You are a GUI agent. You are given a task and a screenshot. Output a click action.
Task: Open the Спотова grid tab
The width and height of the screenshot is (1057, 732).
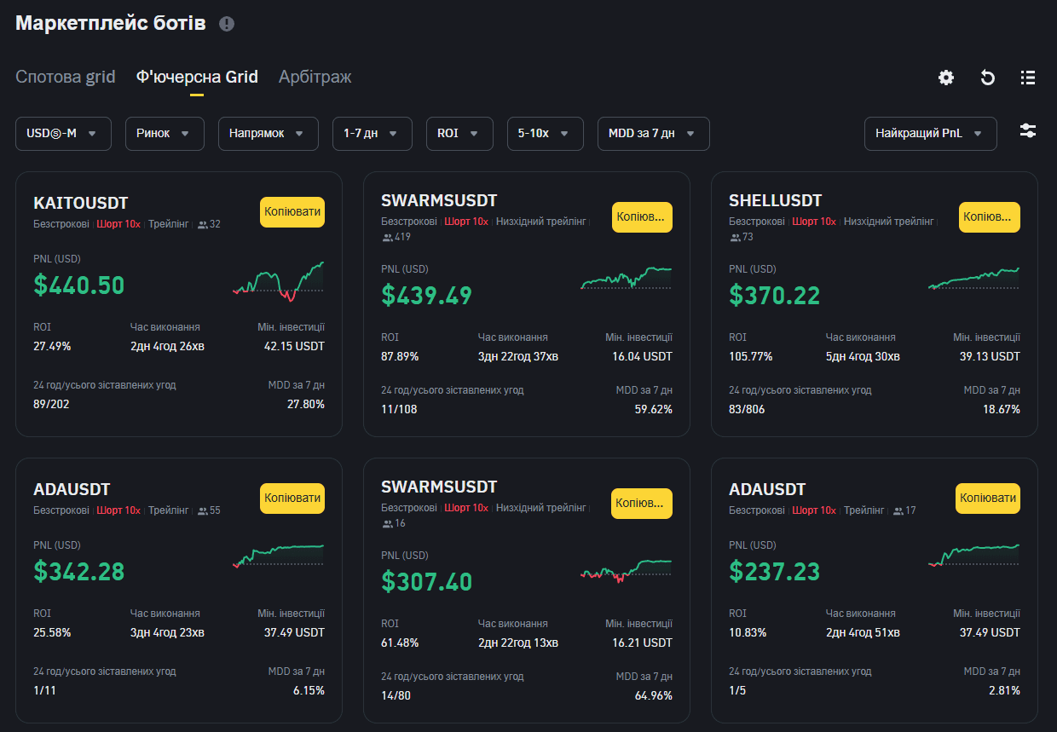pos(66,77)
